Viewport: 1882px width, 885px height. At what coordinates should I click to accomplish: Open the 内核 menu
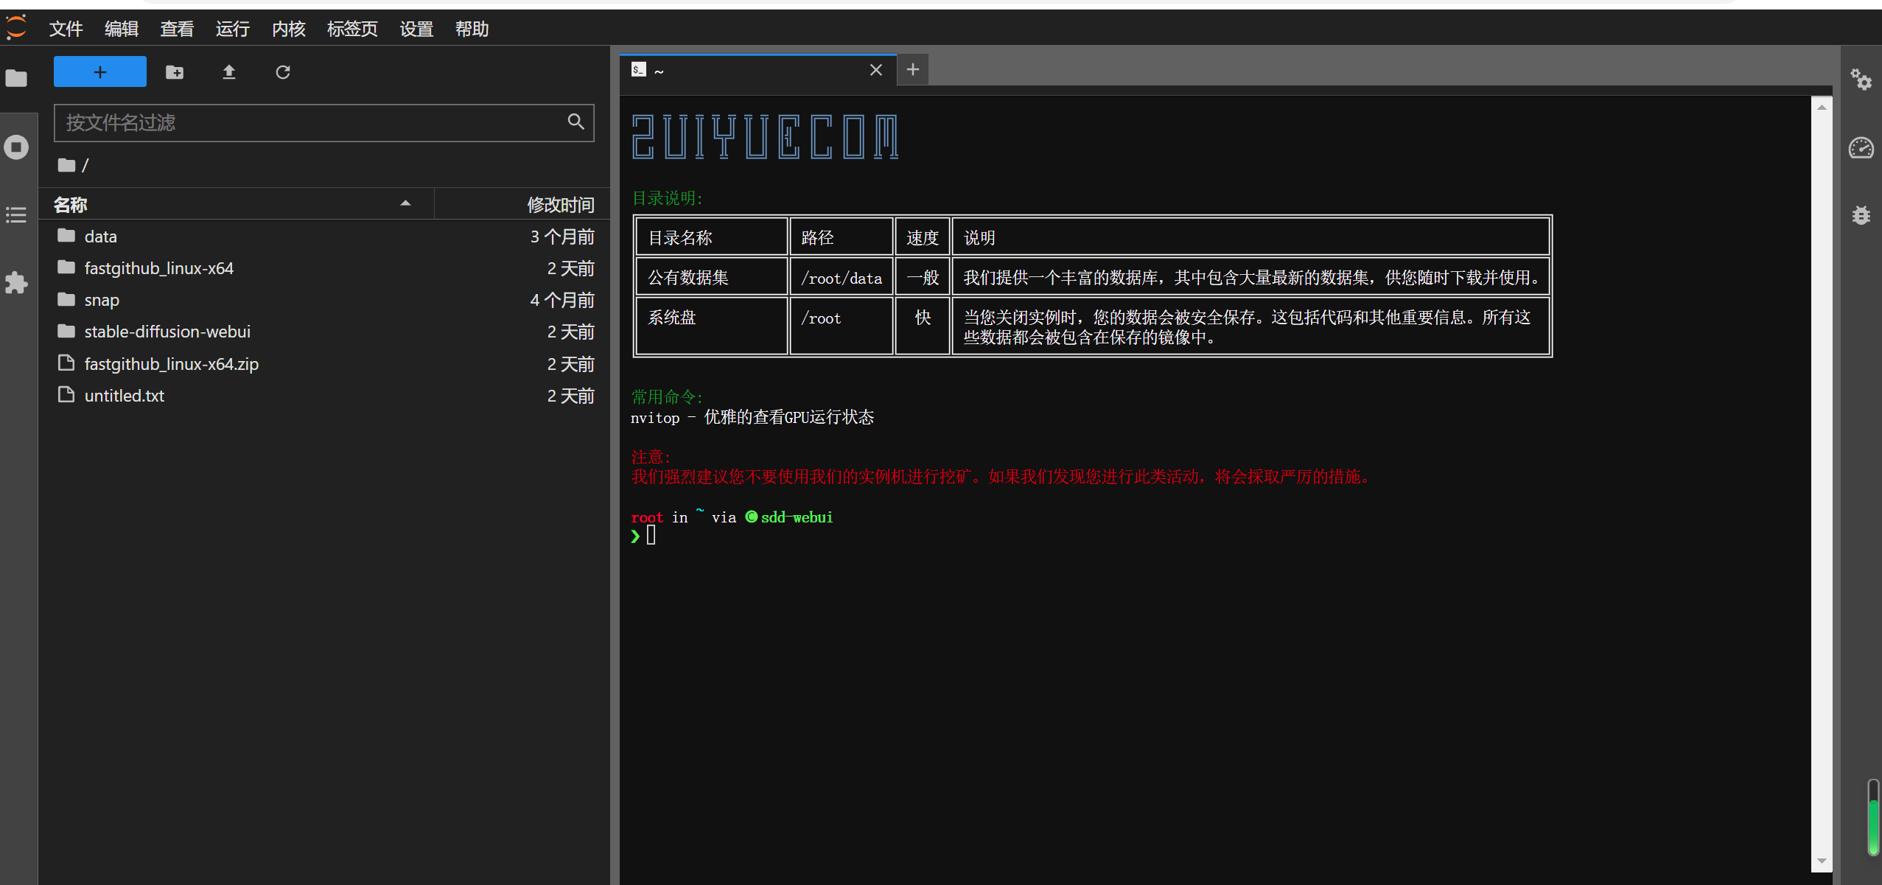tap(288, 29)
